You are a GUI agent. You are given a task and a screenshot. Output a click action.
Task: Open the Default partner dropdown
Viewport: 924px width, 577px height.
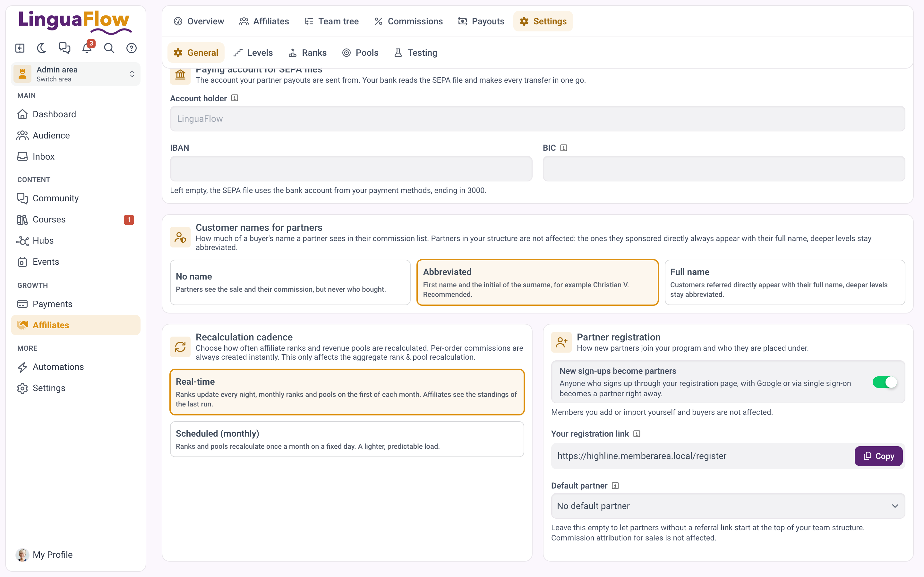tap(728, 506)
